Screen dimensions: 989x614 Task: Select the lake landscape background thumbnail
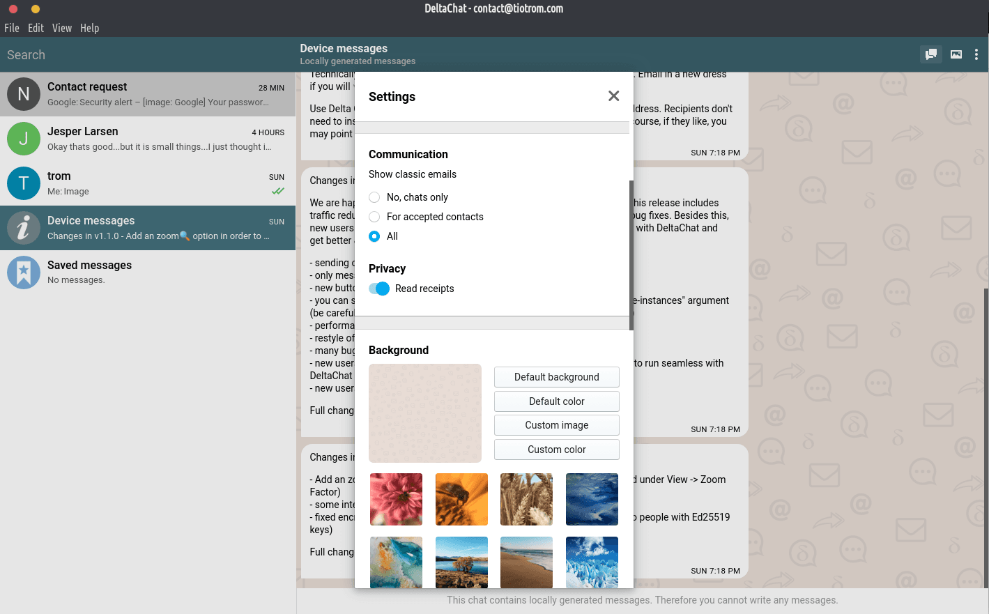pos(461,562)
